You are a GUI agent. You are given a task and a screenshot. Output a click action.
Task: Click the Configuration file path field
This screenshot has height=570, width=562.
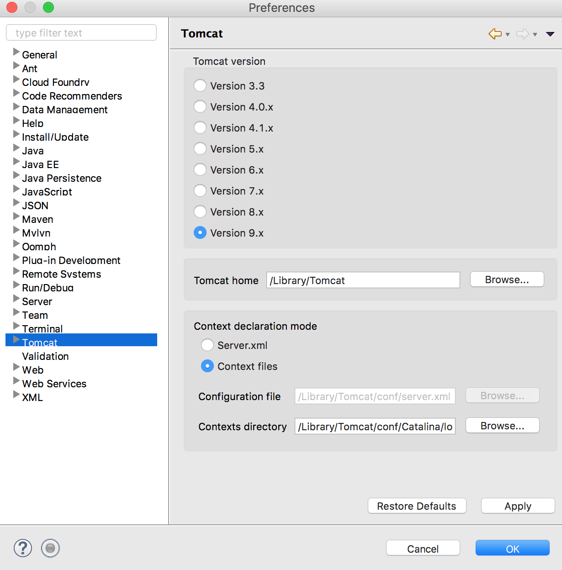375,396
